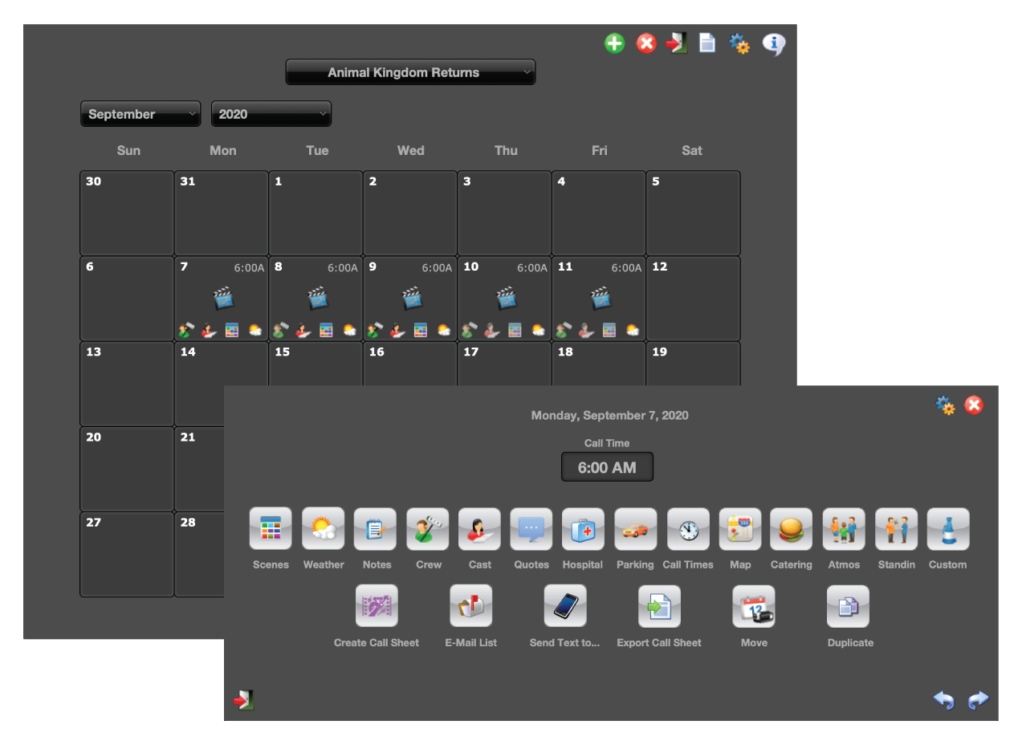Screen dimensions: 1022x741
Task: Create a call sheet for September 7
Action: pyautogui.click(x=376, y=606)
